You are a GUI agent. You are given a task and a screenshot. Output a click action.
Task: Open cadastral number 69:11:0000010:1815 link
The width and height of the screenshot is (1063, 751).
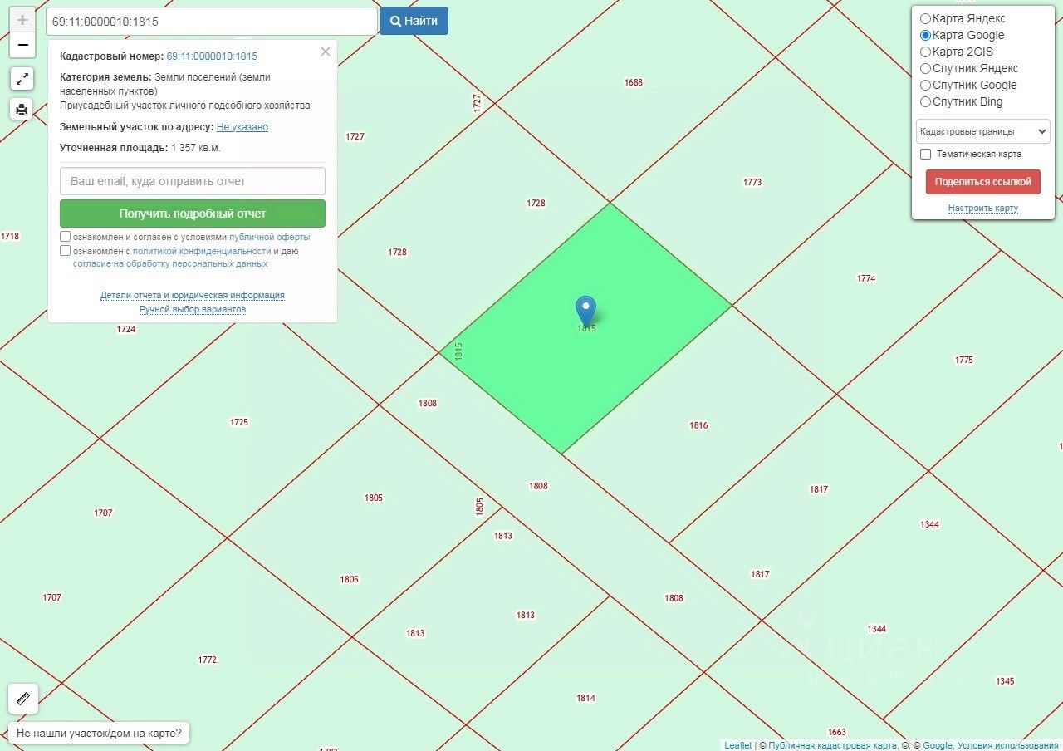click(x=212, y=56)
